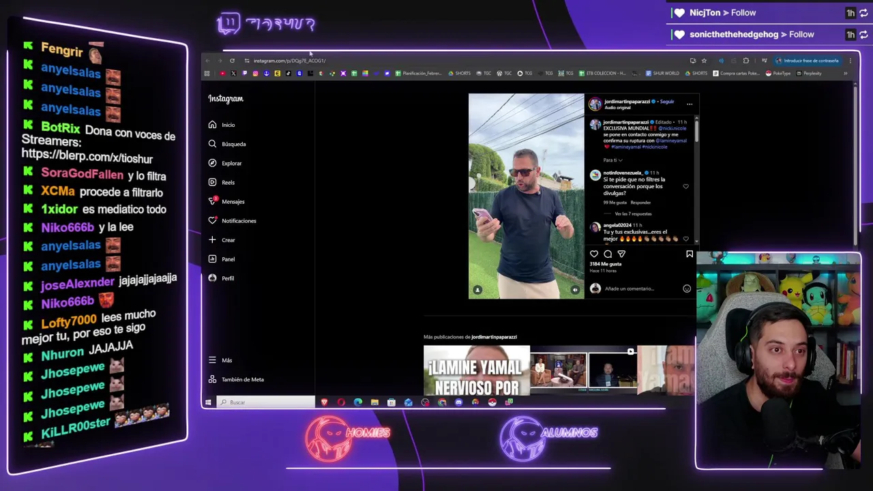873x491 pixels.
Task: Reload page in browser toolbar
Action: [232, 61]
